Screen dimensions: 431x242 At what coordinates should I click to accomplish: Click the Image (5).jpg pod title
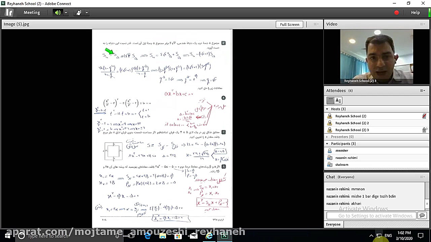(x=16, y=24)
